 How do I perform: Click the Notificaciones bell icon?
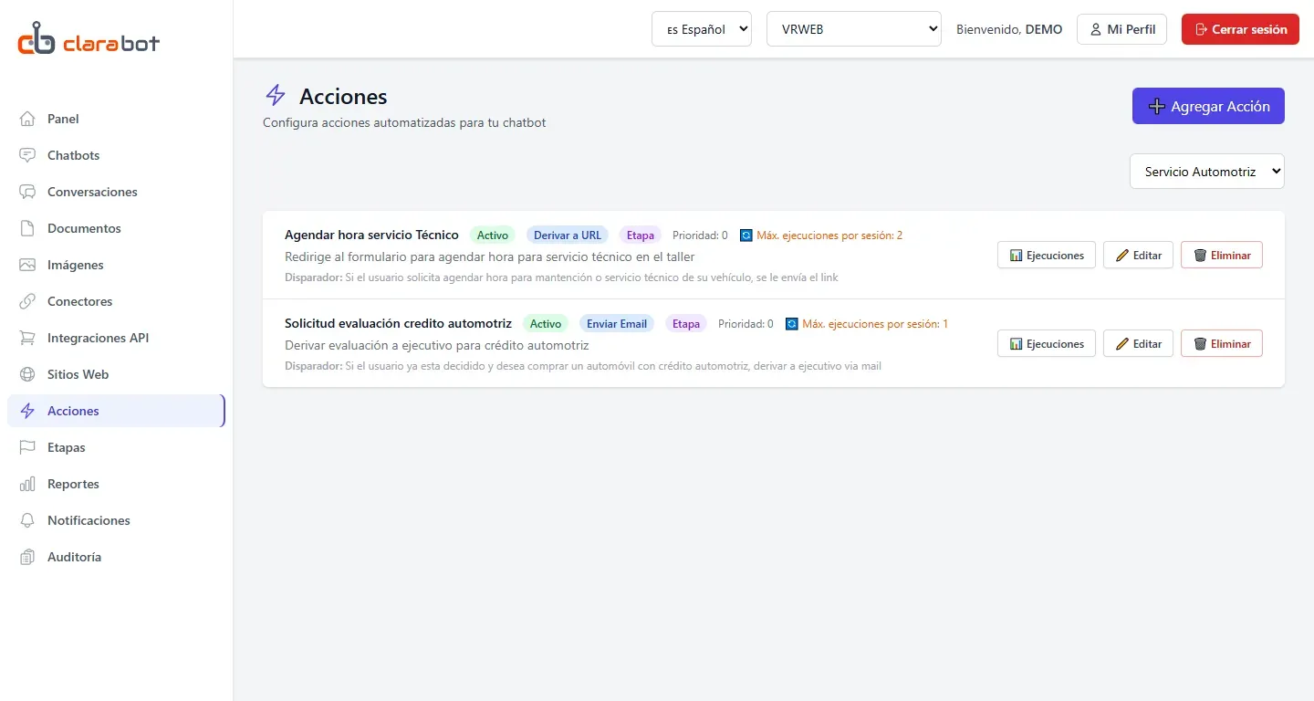27,520
